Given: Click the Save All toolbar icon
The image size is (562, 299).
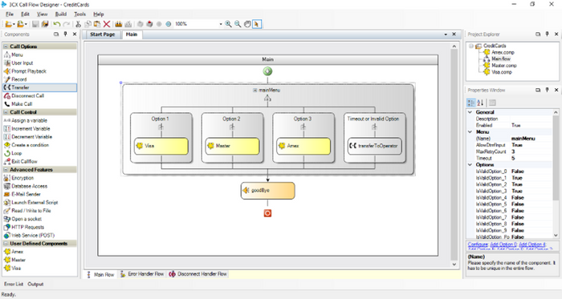Looking at the screenshot, I should [45, 24].
